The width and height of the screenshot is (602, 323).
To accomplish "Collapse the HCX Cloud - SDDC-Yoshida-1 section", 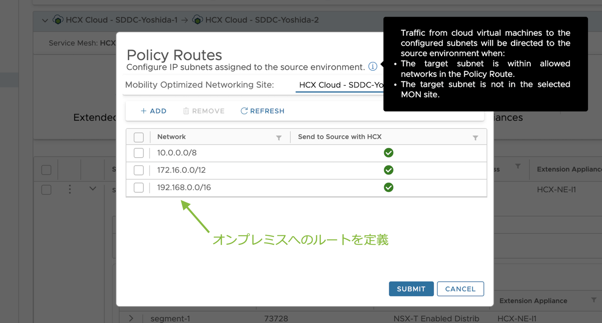I will 45,20.
